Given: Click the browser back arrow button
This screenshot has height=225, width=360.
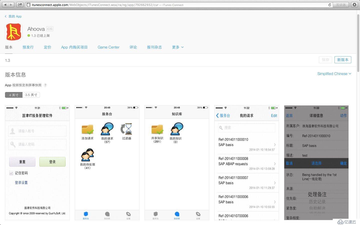Looking at the screenshot, I should click(5, 5).
